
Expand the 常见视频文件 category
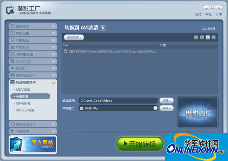(33, 75)
